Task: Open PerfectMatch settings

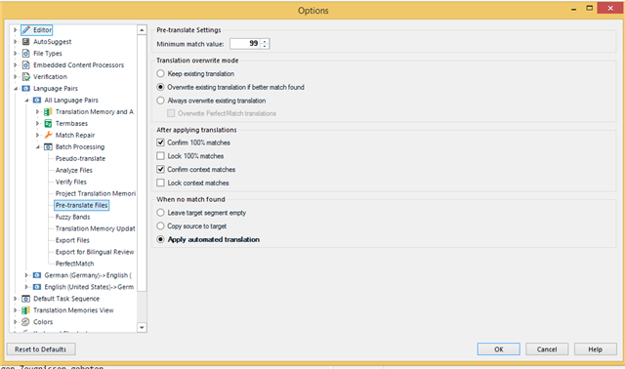Action: click(75, 264)
